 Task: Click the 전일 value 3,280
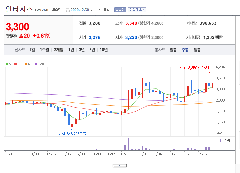click(94, 23)
